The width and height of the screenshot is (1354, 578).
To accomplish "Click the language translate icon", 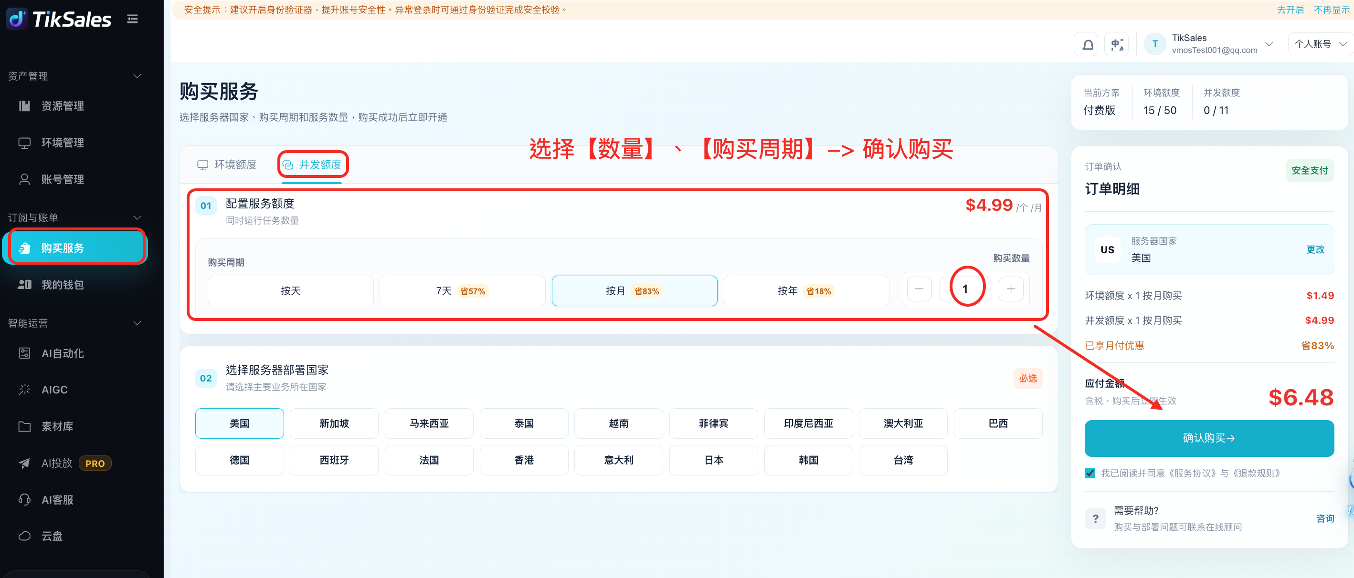I will click(x=1117, y=45).
